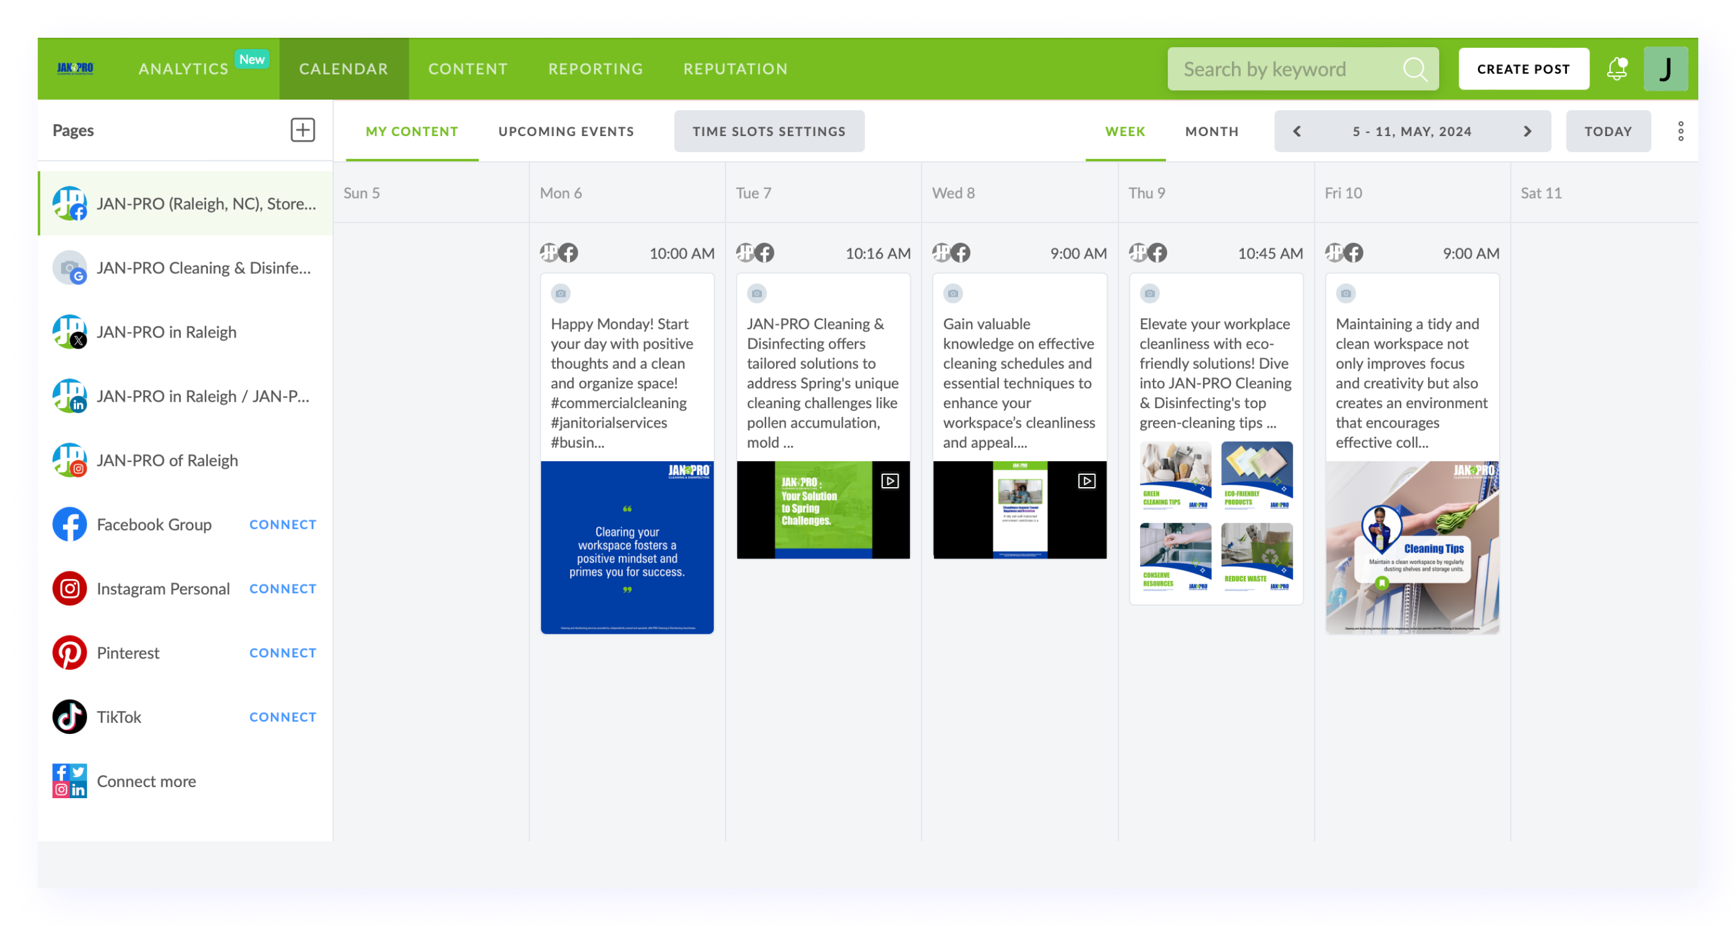Viewport: 1736px width, 926px height.
Task: Click the Facebook Group icon
Action: pyautogui.click(x=69, y=524)
